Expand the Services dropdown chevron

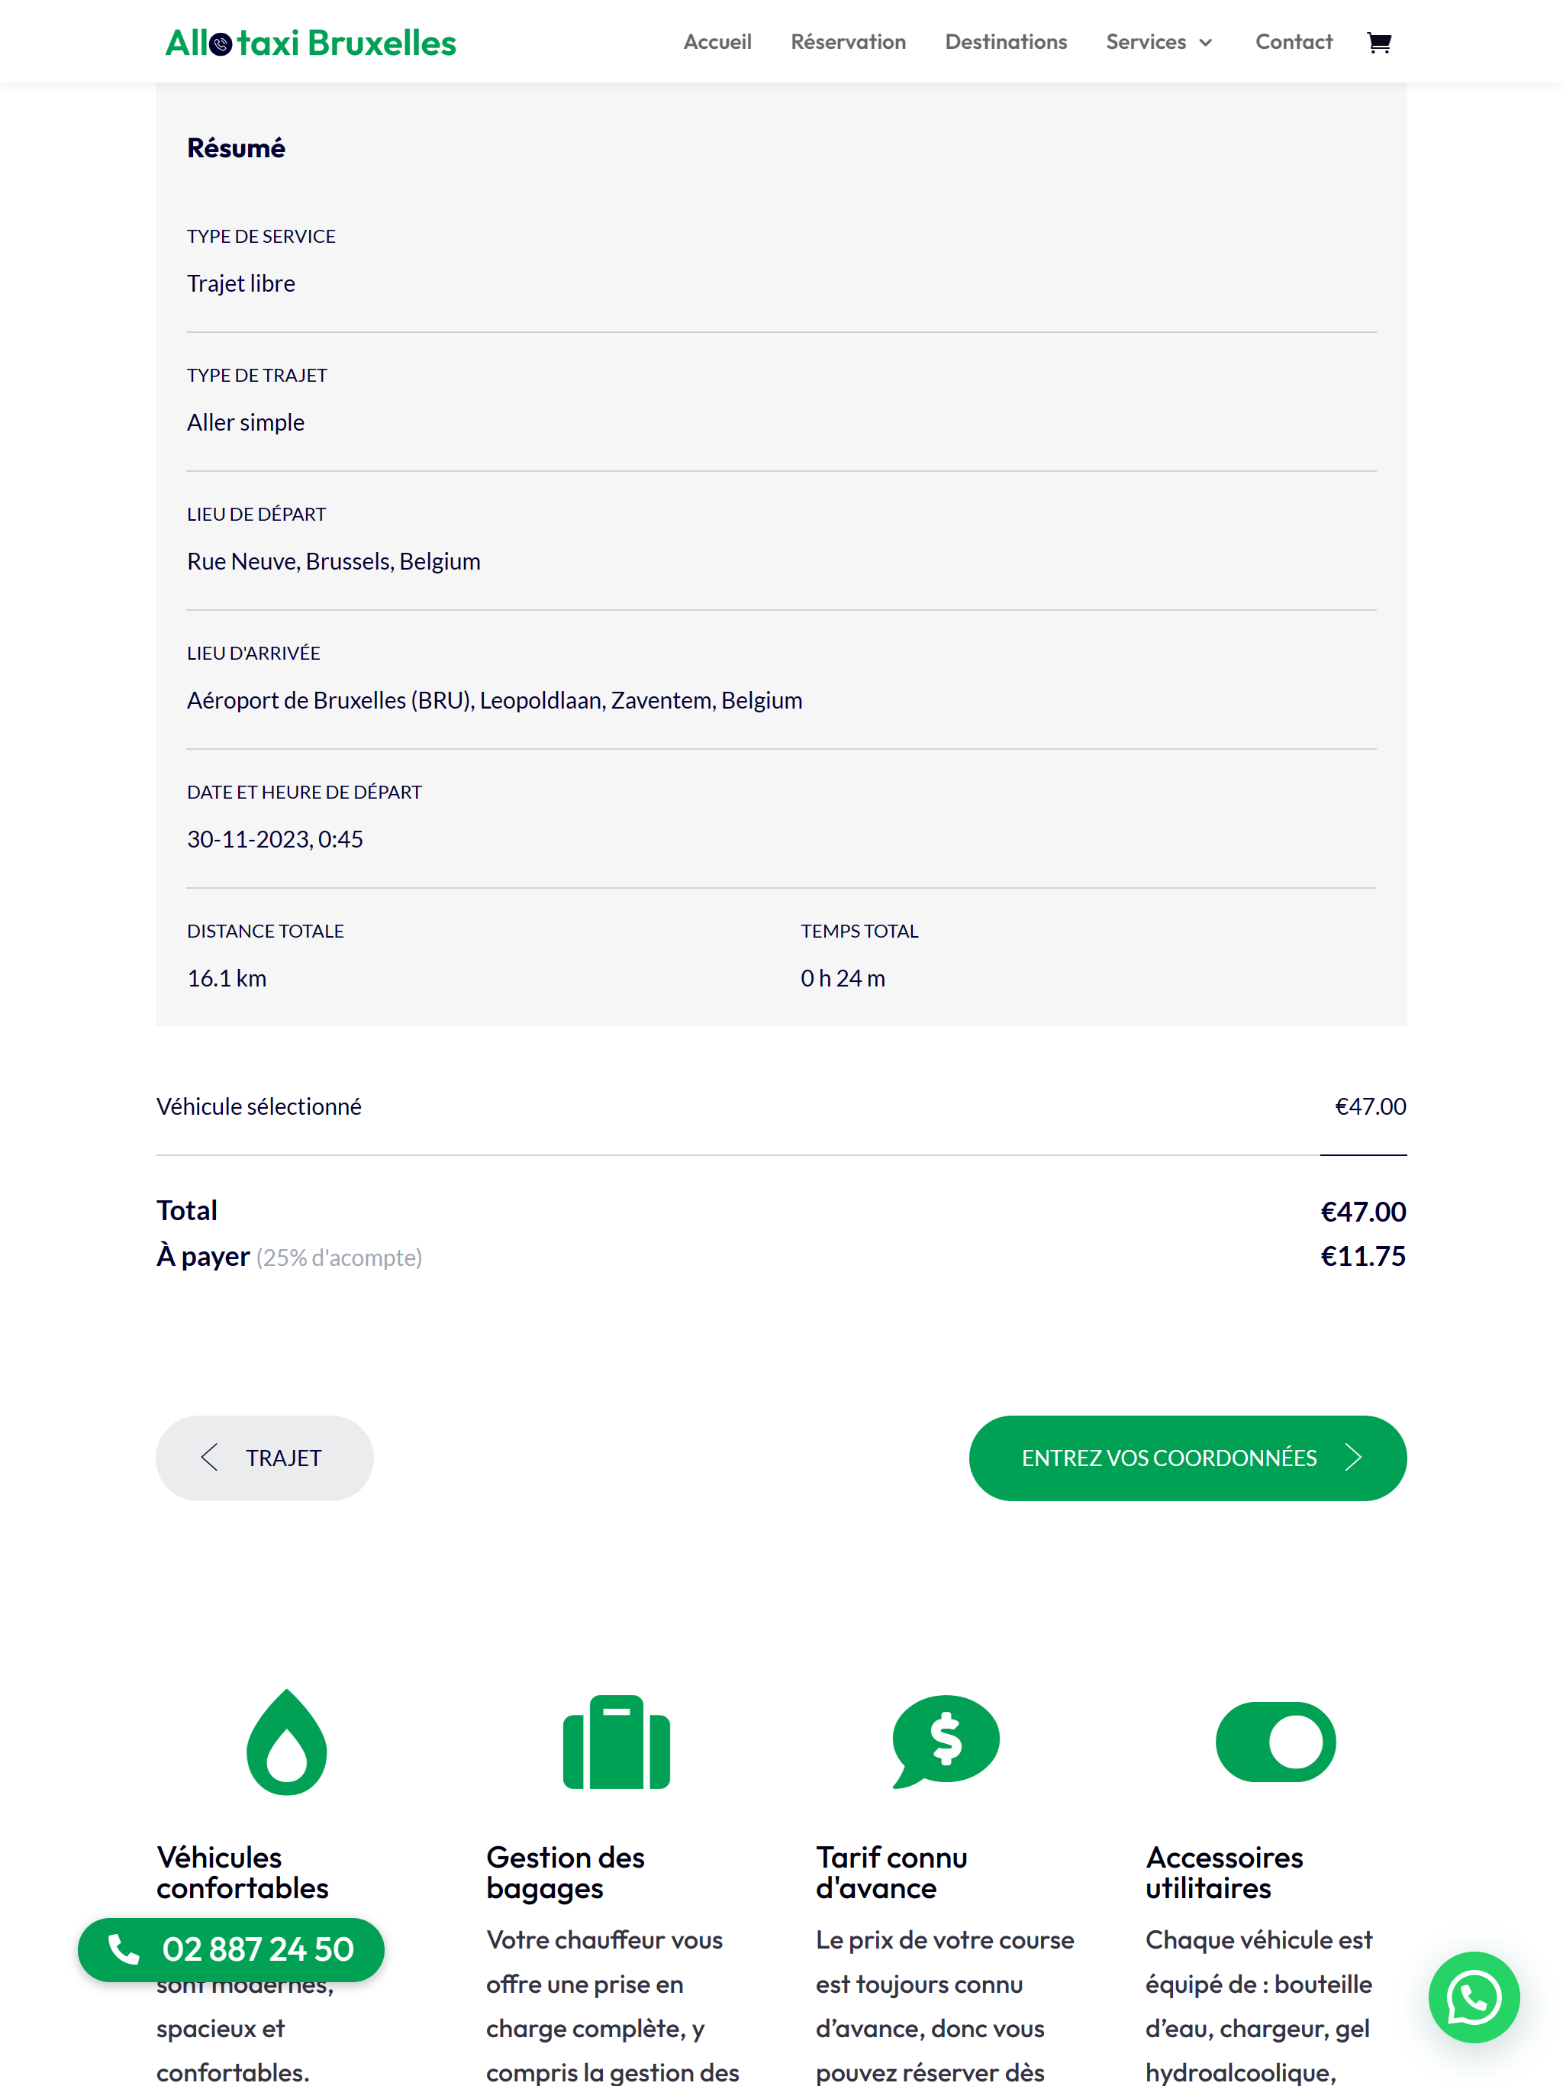tap(1206, 43)
